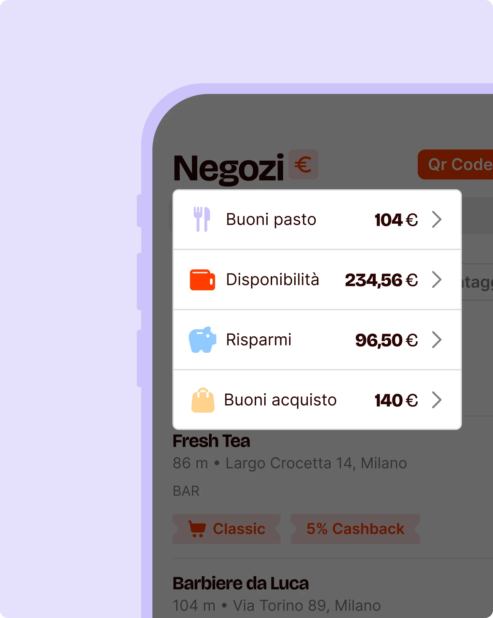Click the fork and knife icon
This screenshot has width=493, height=618.
(x=202, y=219)
